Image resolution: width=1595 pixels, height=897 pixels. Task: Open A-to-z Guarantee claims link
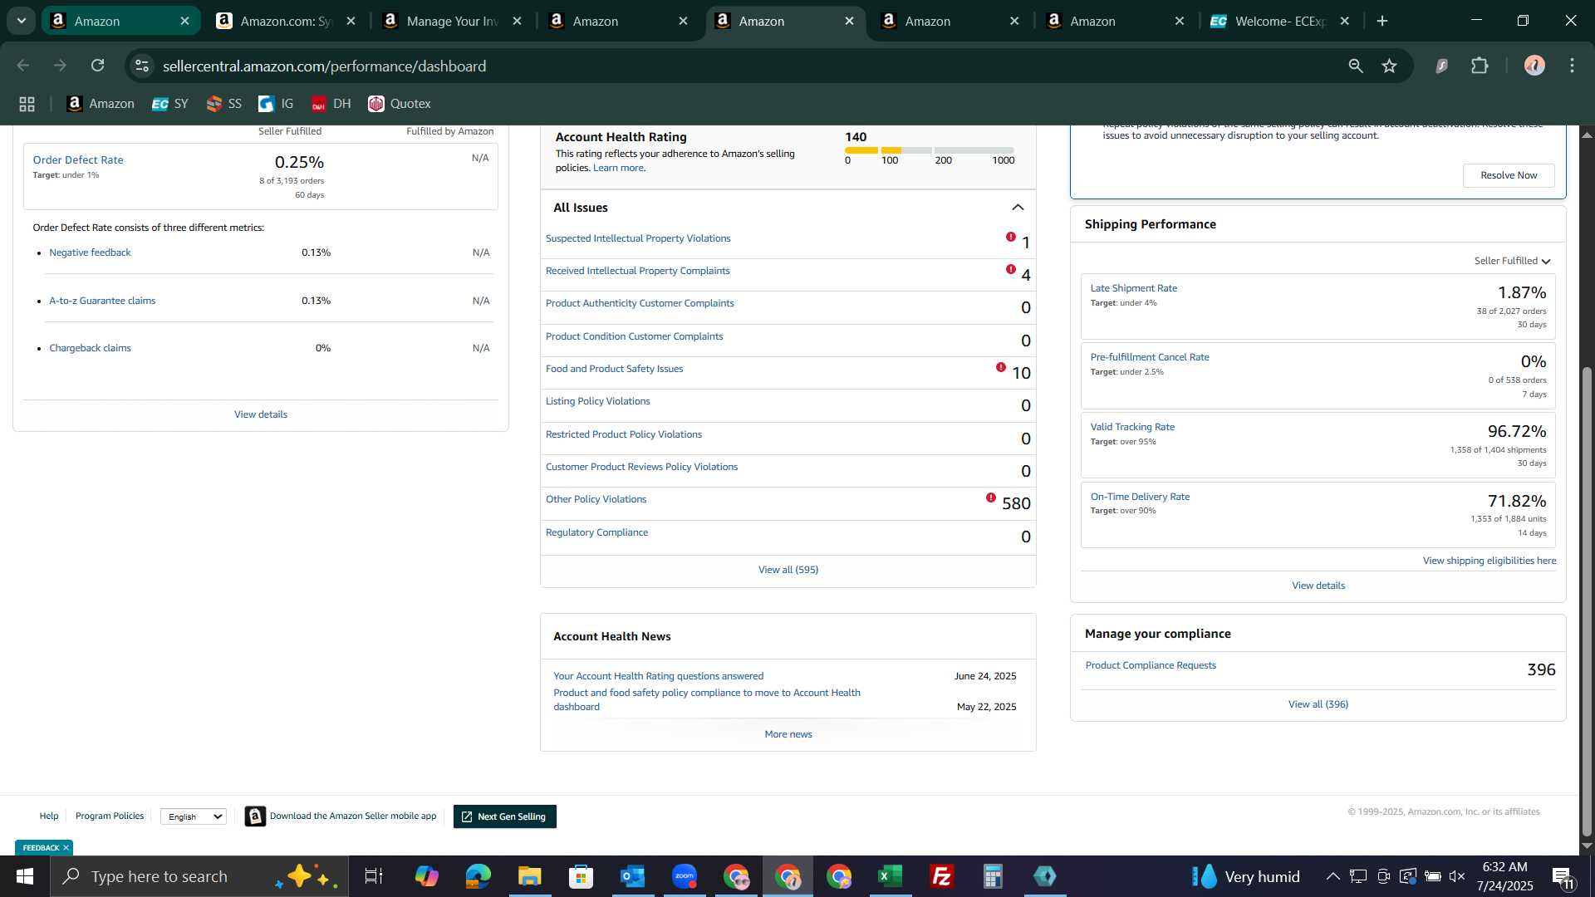point(102,301)
